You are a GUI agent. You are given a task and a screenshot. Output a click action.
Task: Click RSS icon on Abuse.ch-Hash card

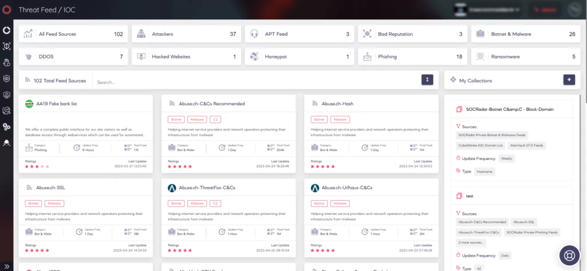(315, 103)
